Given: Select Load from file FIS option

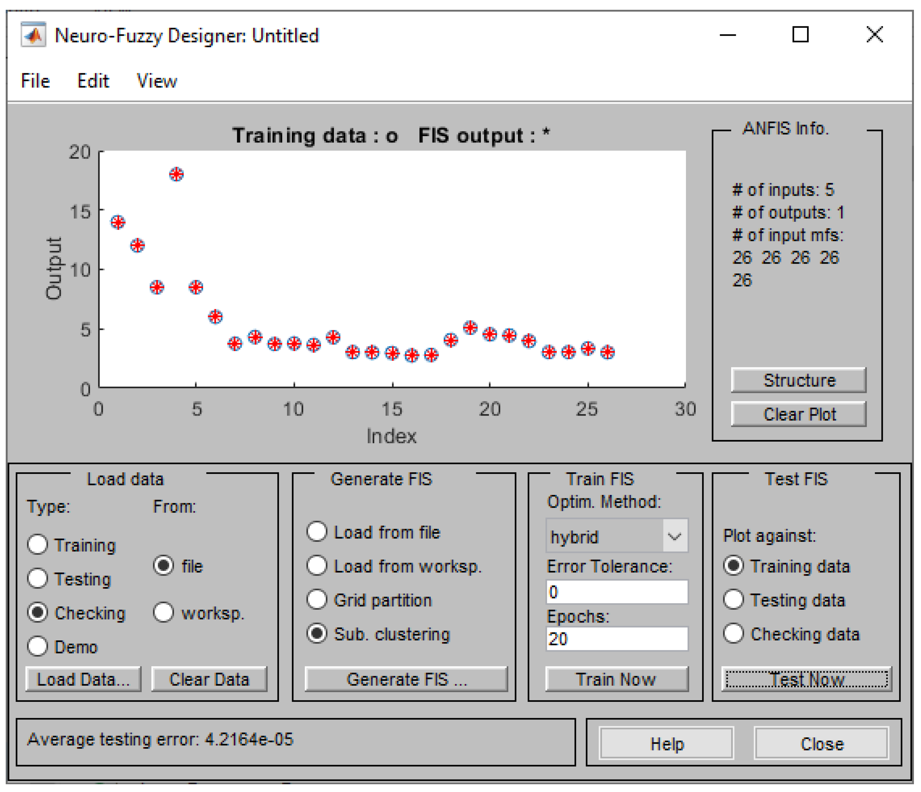Looking at the screenshot, I should click(x=317, y=532).
